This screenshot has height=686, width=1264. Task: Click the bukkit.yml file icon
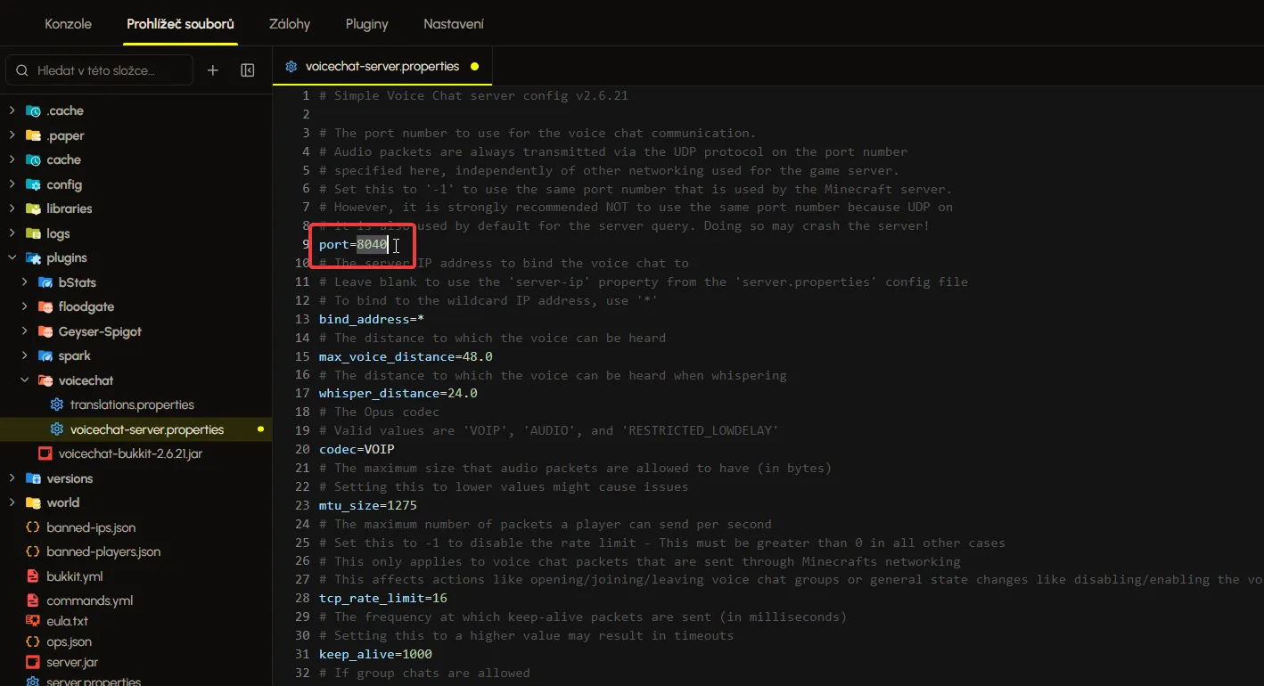(x=33, y=576)
